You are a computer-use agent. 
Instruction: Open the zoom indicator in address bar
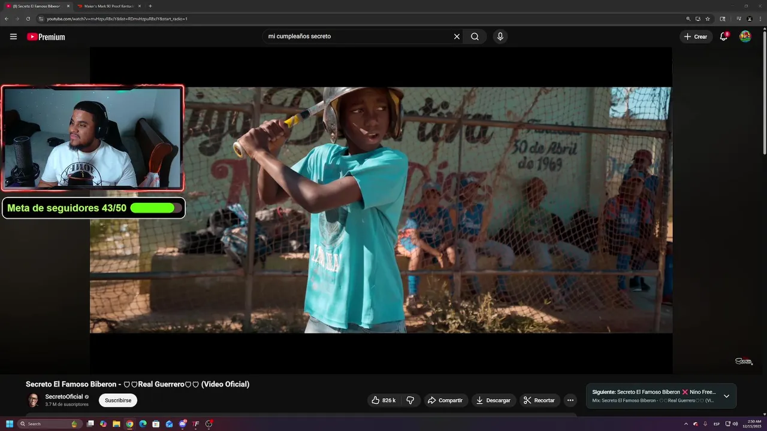pyautogui.click(x=688, y=19)
